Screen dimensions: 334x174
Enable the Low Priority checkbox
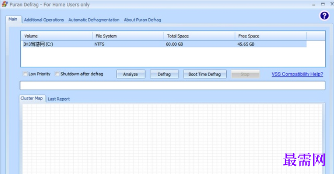point(25,74)
